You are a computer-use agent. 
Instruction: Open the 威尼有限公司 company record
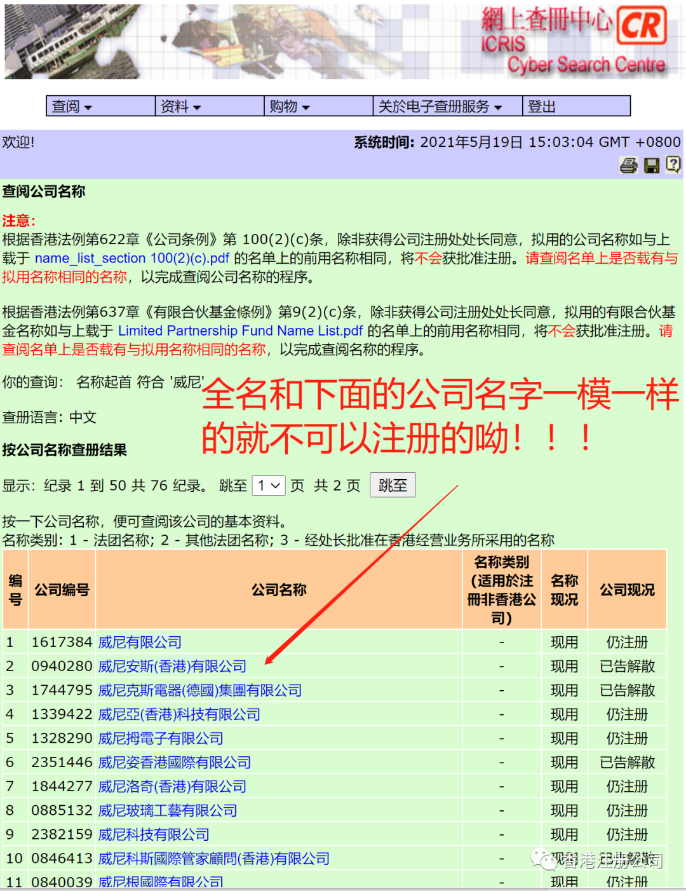pyautogui.click(x=140, y=643)
